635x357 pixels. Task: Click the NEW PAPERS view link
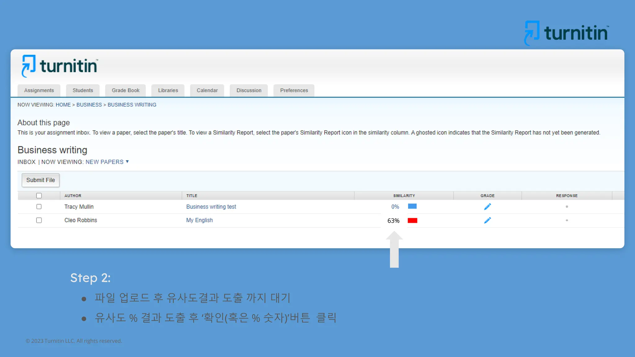104,162
